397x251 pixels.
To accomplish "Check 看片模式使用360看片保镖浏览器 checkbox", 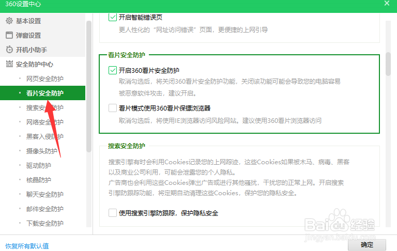I will [x=112, y=108].
